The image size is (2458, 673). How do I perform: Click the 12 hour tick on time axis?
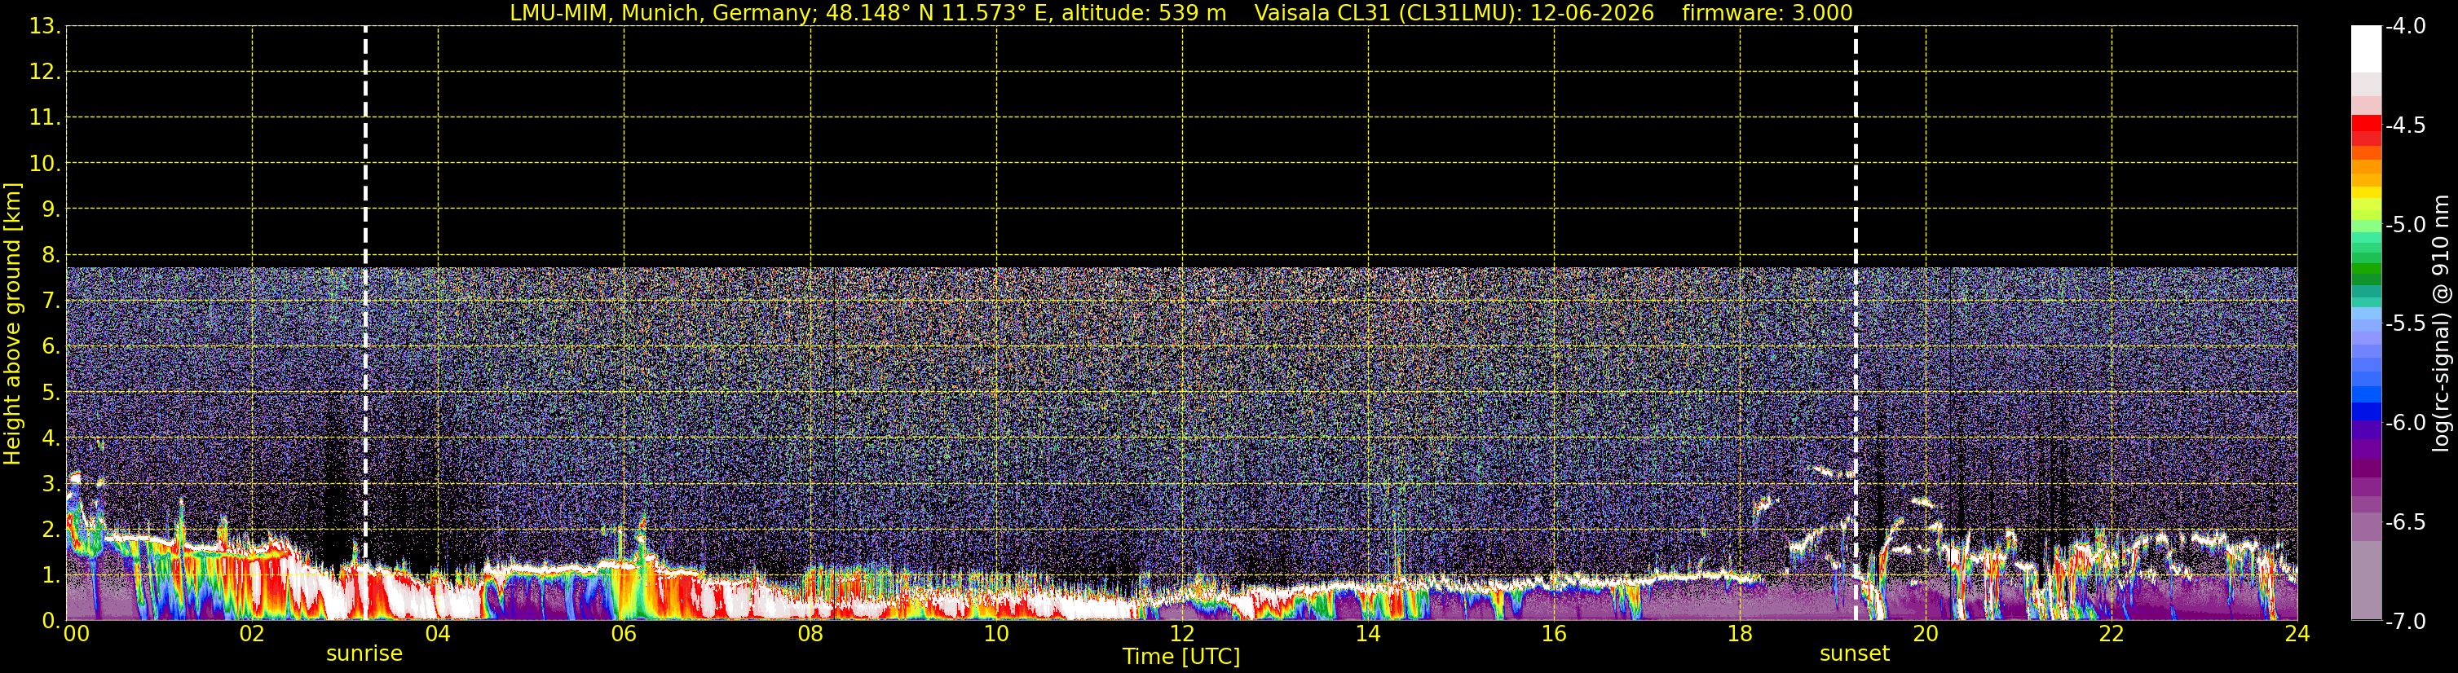click(1182, 634)
